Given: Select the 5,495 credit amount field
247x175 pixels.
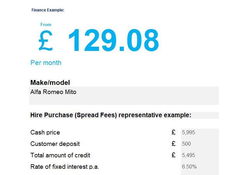Looking at the screenshot, I should pos(200,155).
